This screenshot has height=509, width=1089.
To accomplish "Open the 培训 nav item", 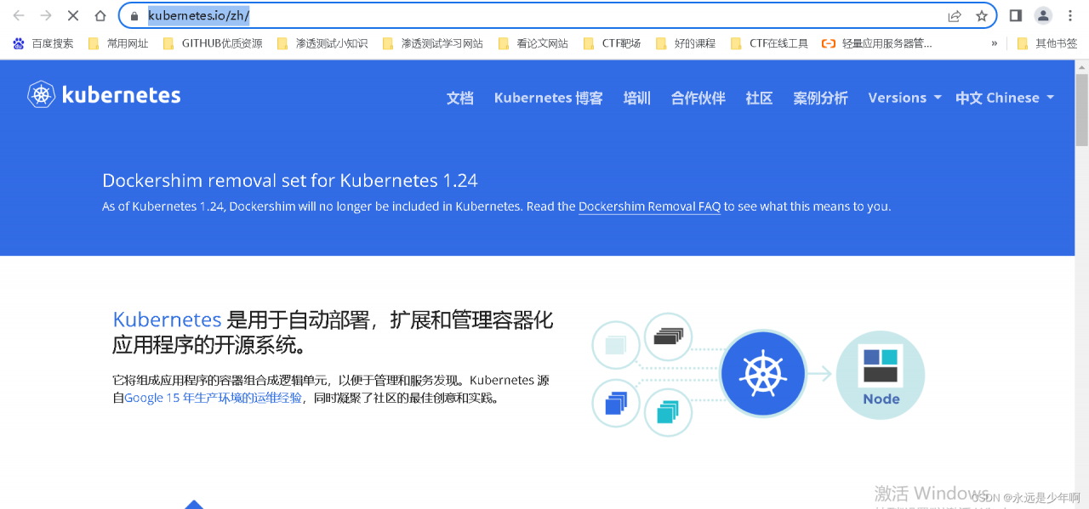I will 637,98.
